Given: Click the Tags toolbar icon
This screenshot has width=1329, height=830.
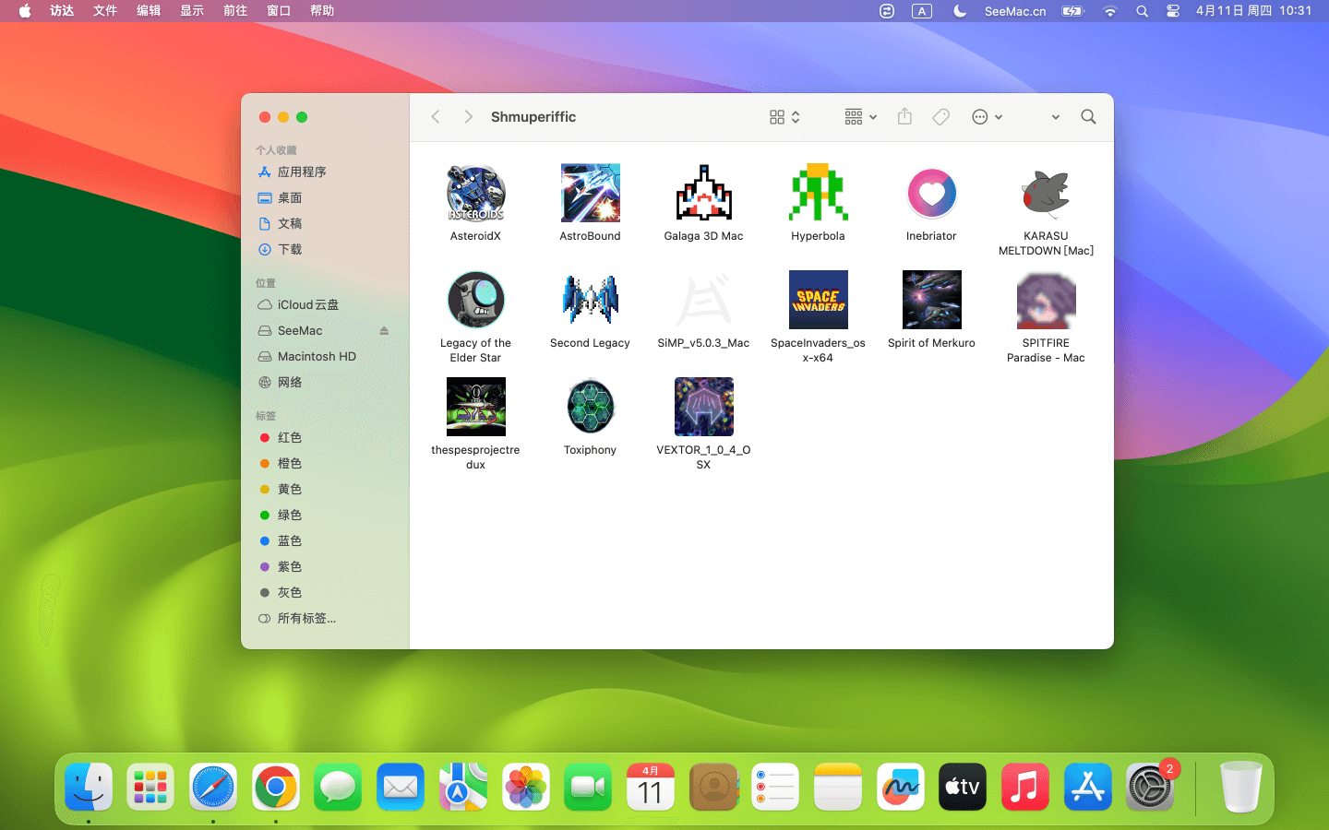Looking at the screenshot, I should [x=940, y=117].
